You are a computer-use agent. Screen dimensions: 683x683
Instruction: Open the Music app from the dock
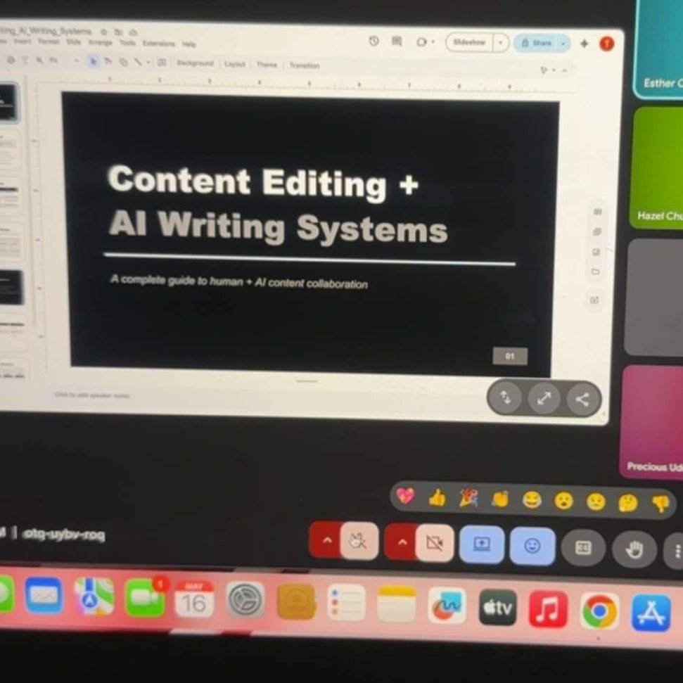click(549, 609)
